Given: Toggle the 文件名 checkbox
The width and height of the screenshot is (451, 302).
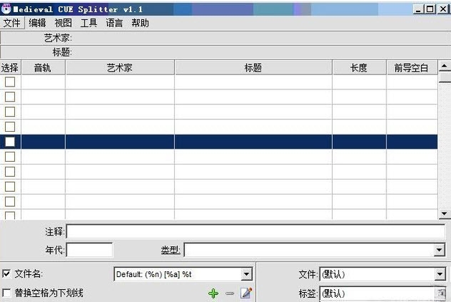Looking at the screenshot, I should click(6, 273).
